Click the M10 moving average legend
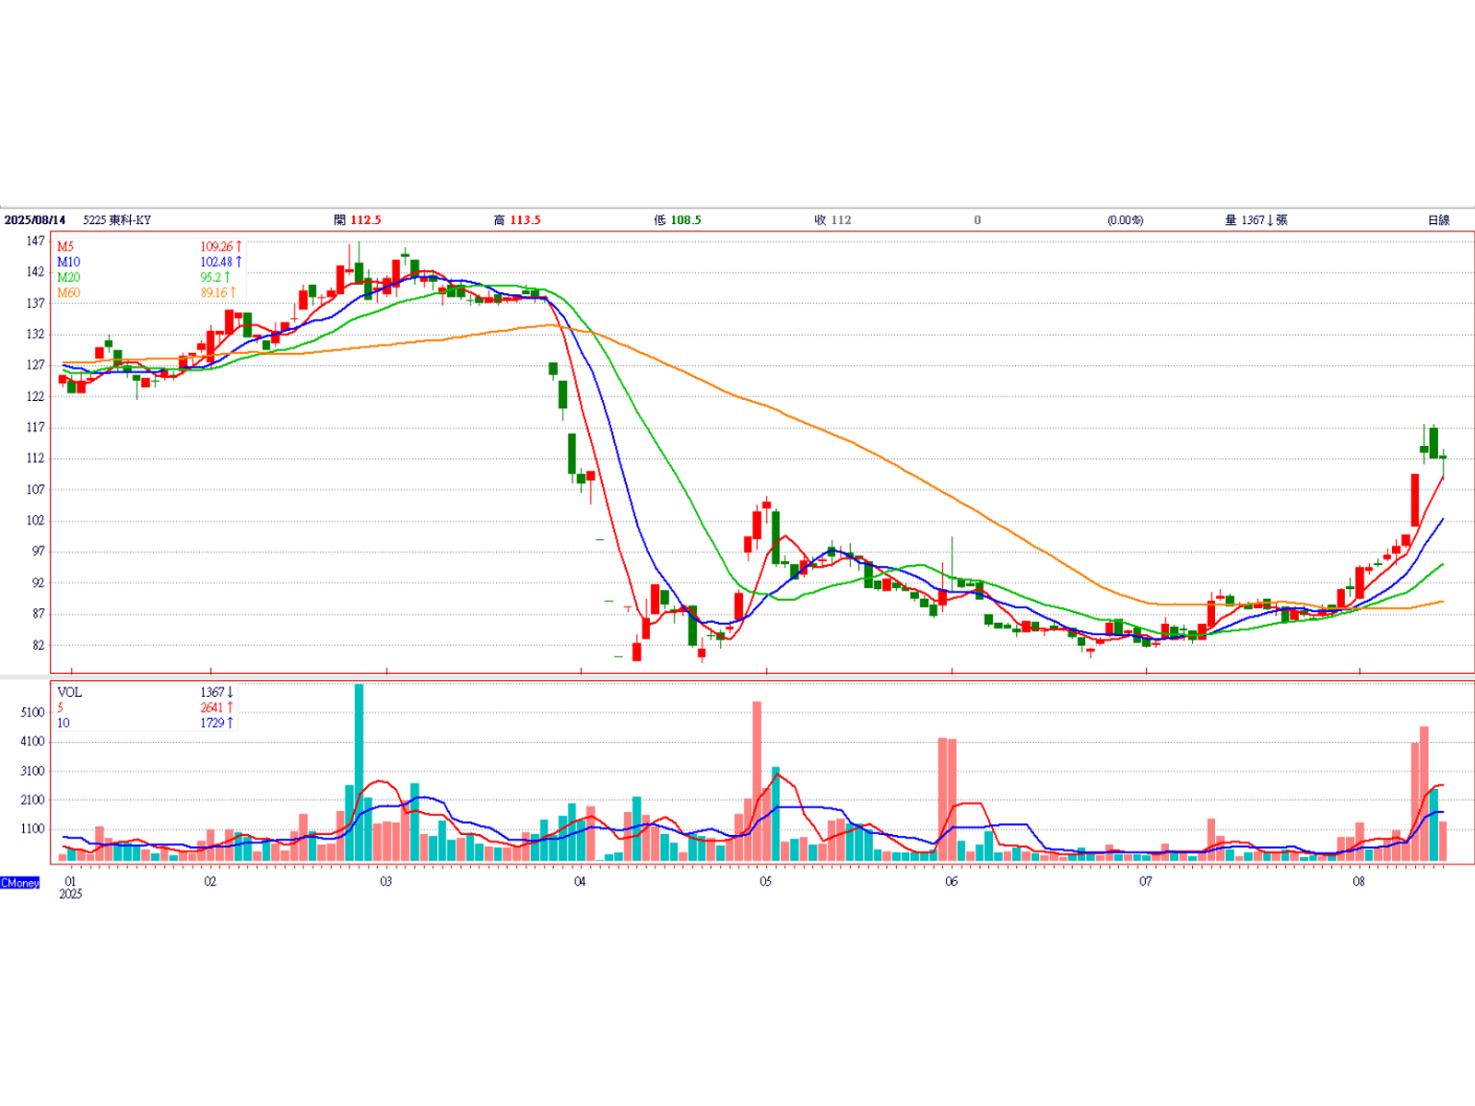1475x1106 pixels. (x=68, y=263)
